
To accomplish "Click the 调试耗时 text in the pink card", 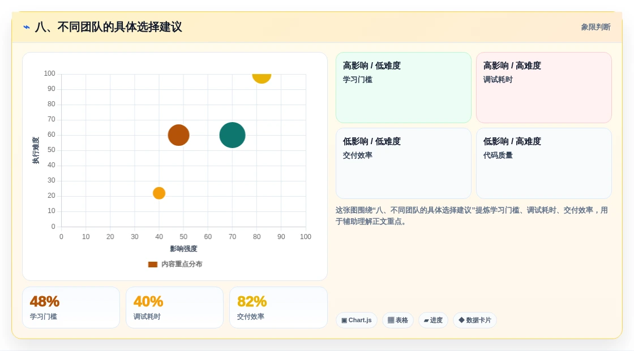I will point(498,80).
